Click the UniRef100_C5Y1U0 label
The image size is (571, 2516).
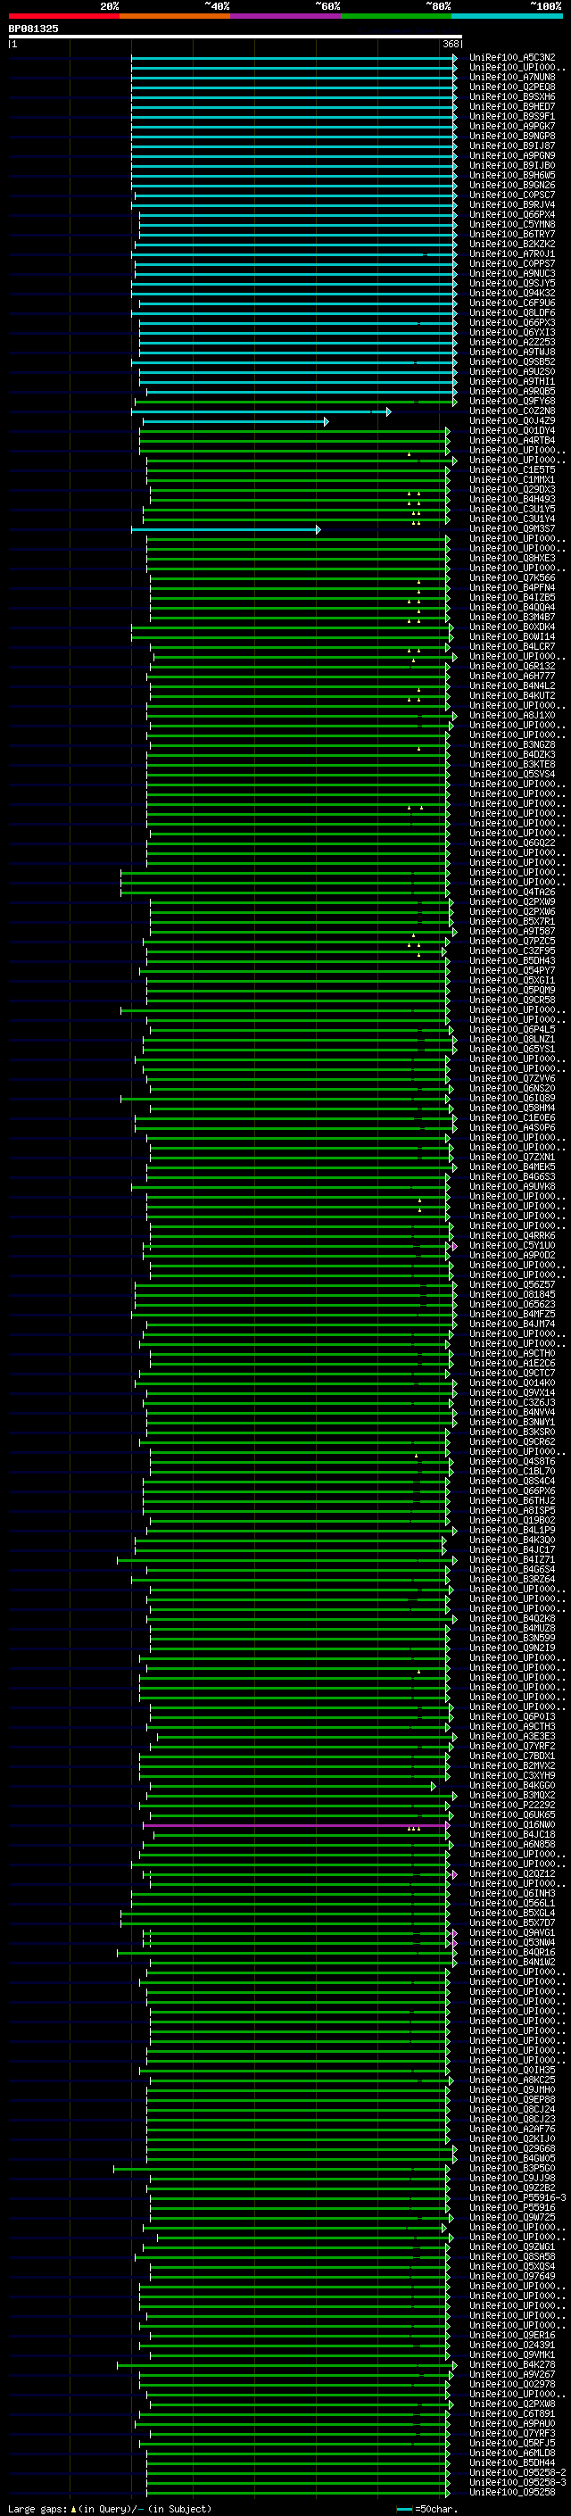point(512,1245)
